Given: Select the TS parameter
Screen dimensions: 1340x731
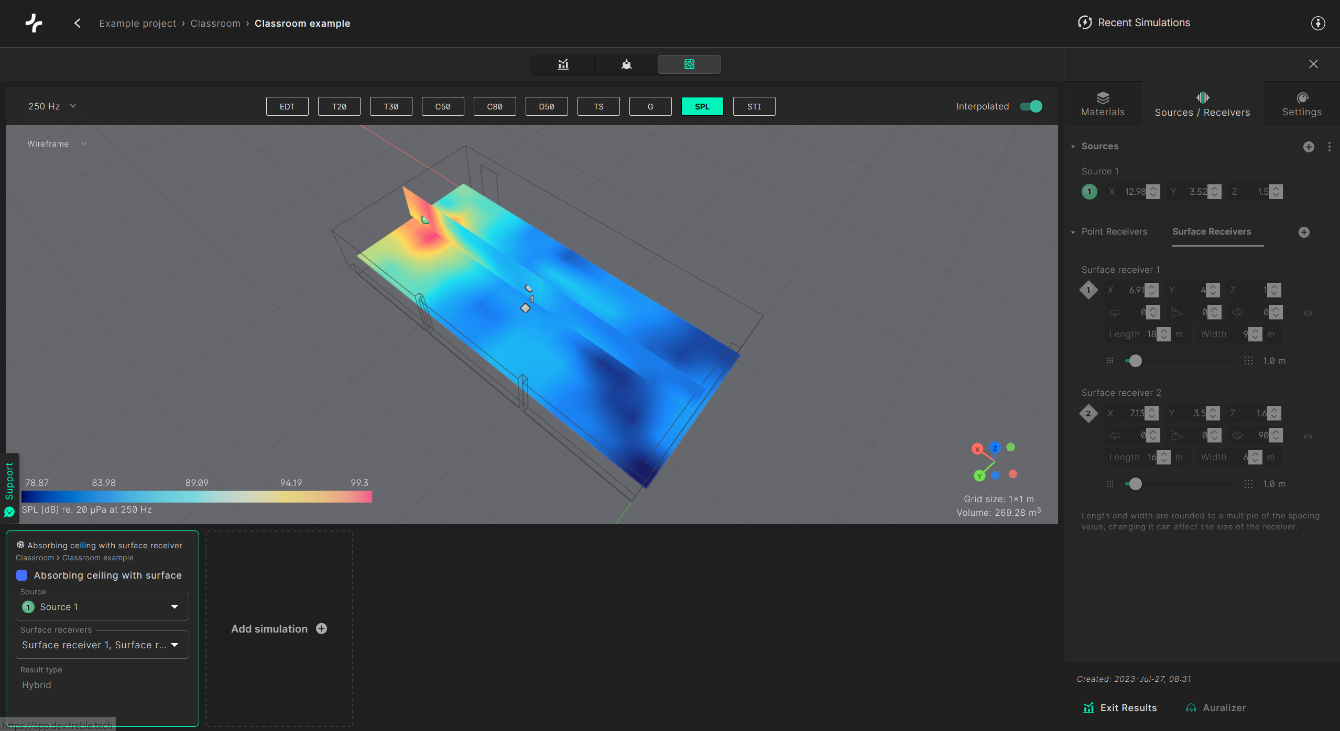Looking at the screenshot, I should pos(598,106).
